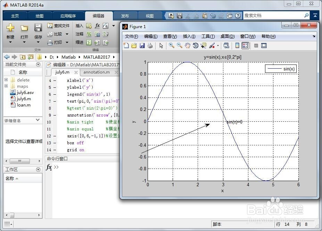The width and height of the screenshot is (322, 231).
Task: Click the up one folder level icon
Action: pos(23,57)
